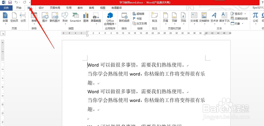Click the left indent box on ruler
The height and width of the screenshot is (126, 264).
click(87, 36)
